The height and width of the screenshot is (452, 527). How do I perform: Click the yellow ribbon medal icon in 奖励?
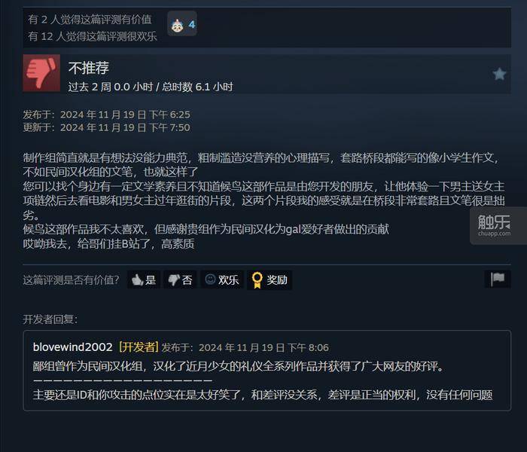point(257,279)
